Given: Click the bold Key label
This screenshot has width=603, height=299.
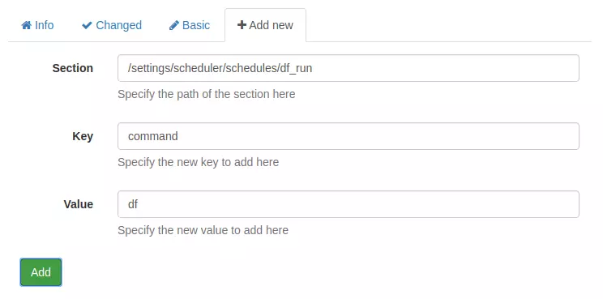Looking at the screenshot, I should coord(83,136).
